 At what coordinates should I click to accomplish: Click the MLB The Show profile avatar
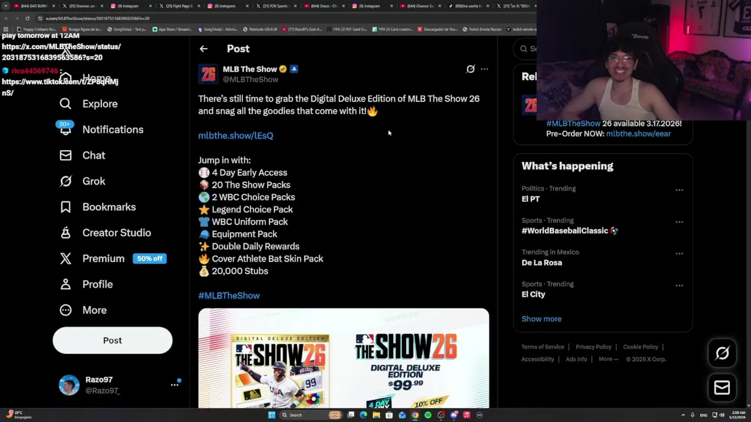[x=208, y=74]
